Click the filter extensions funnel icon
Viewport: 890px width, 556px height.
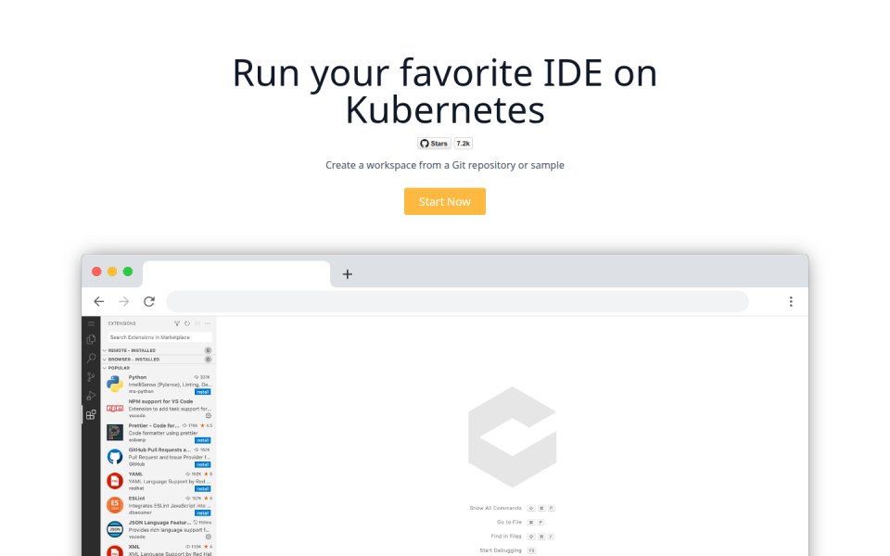coord(177,323)
